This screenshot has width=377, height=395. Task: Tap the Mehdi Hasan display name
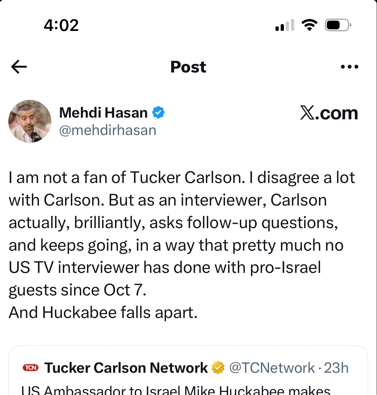tap(103, 113)
